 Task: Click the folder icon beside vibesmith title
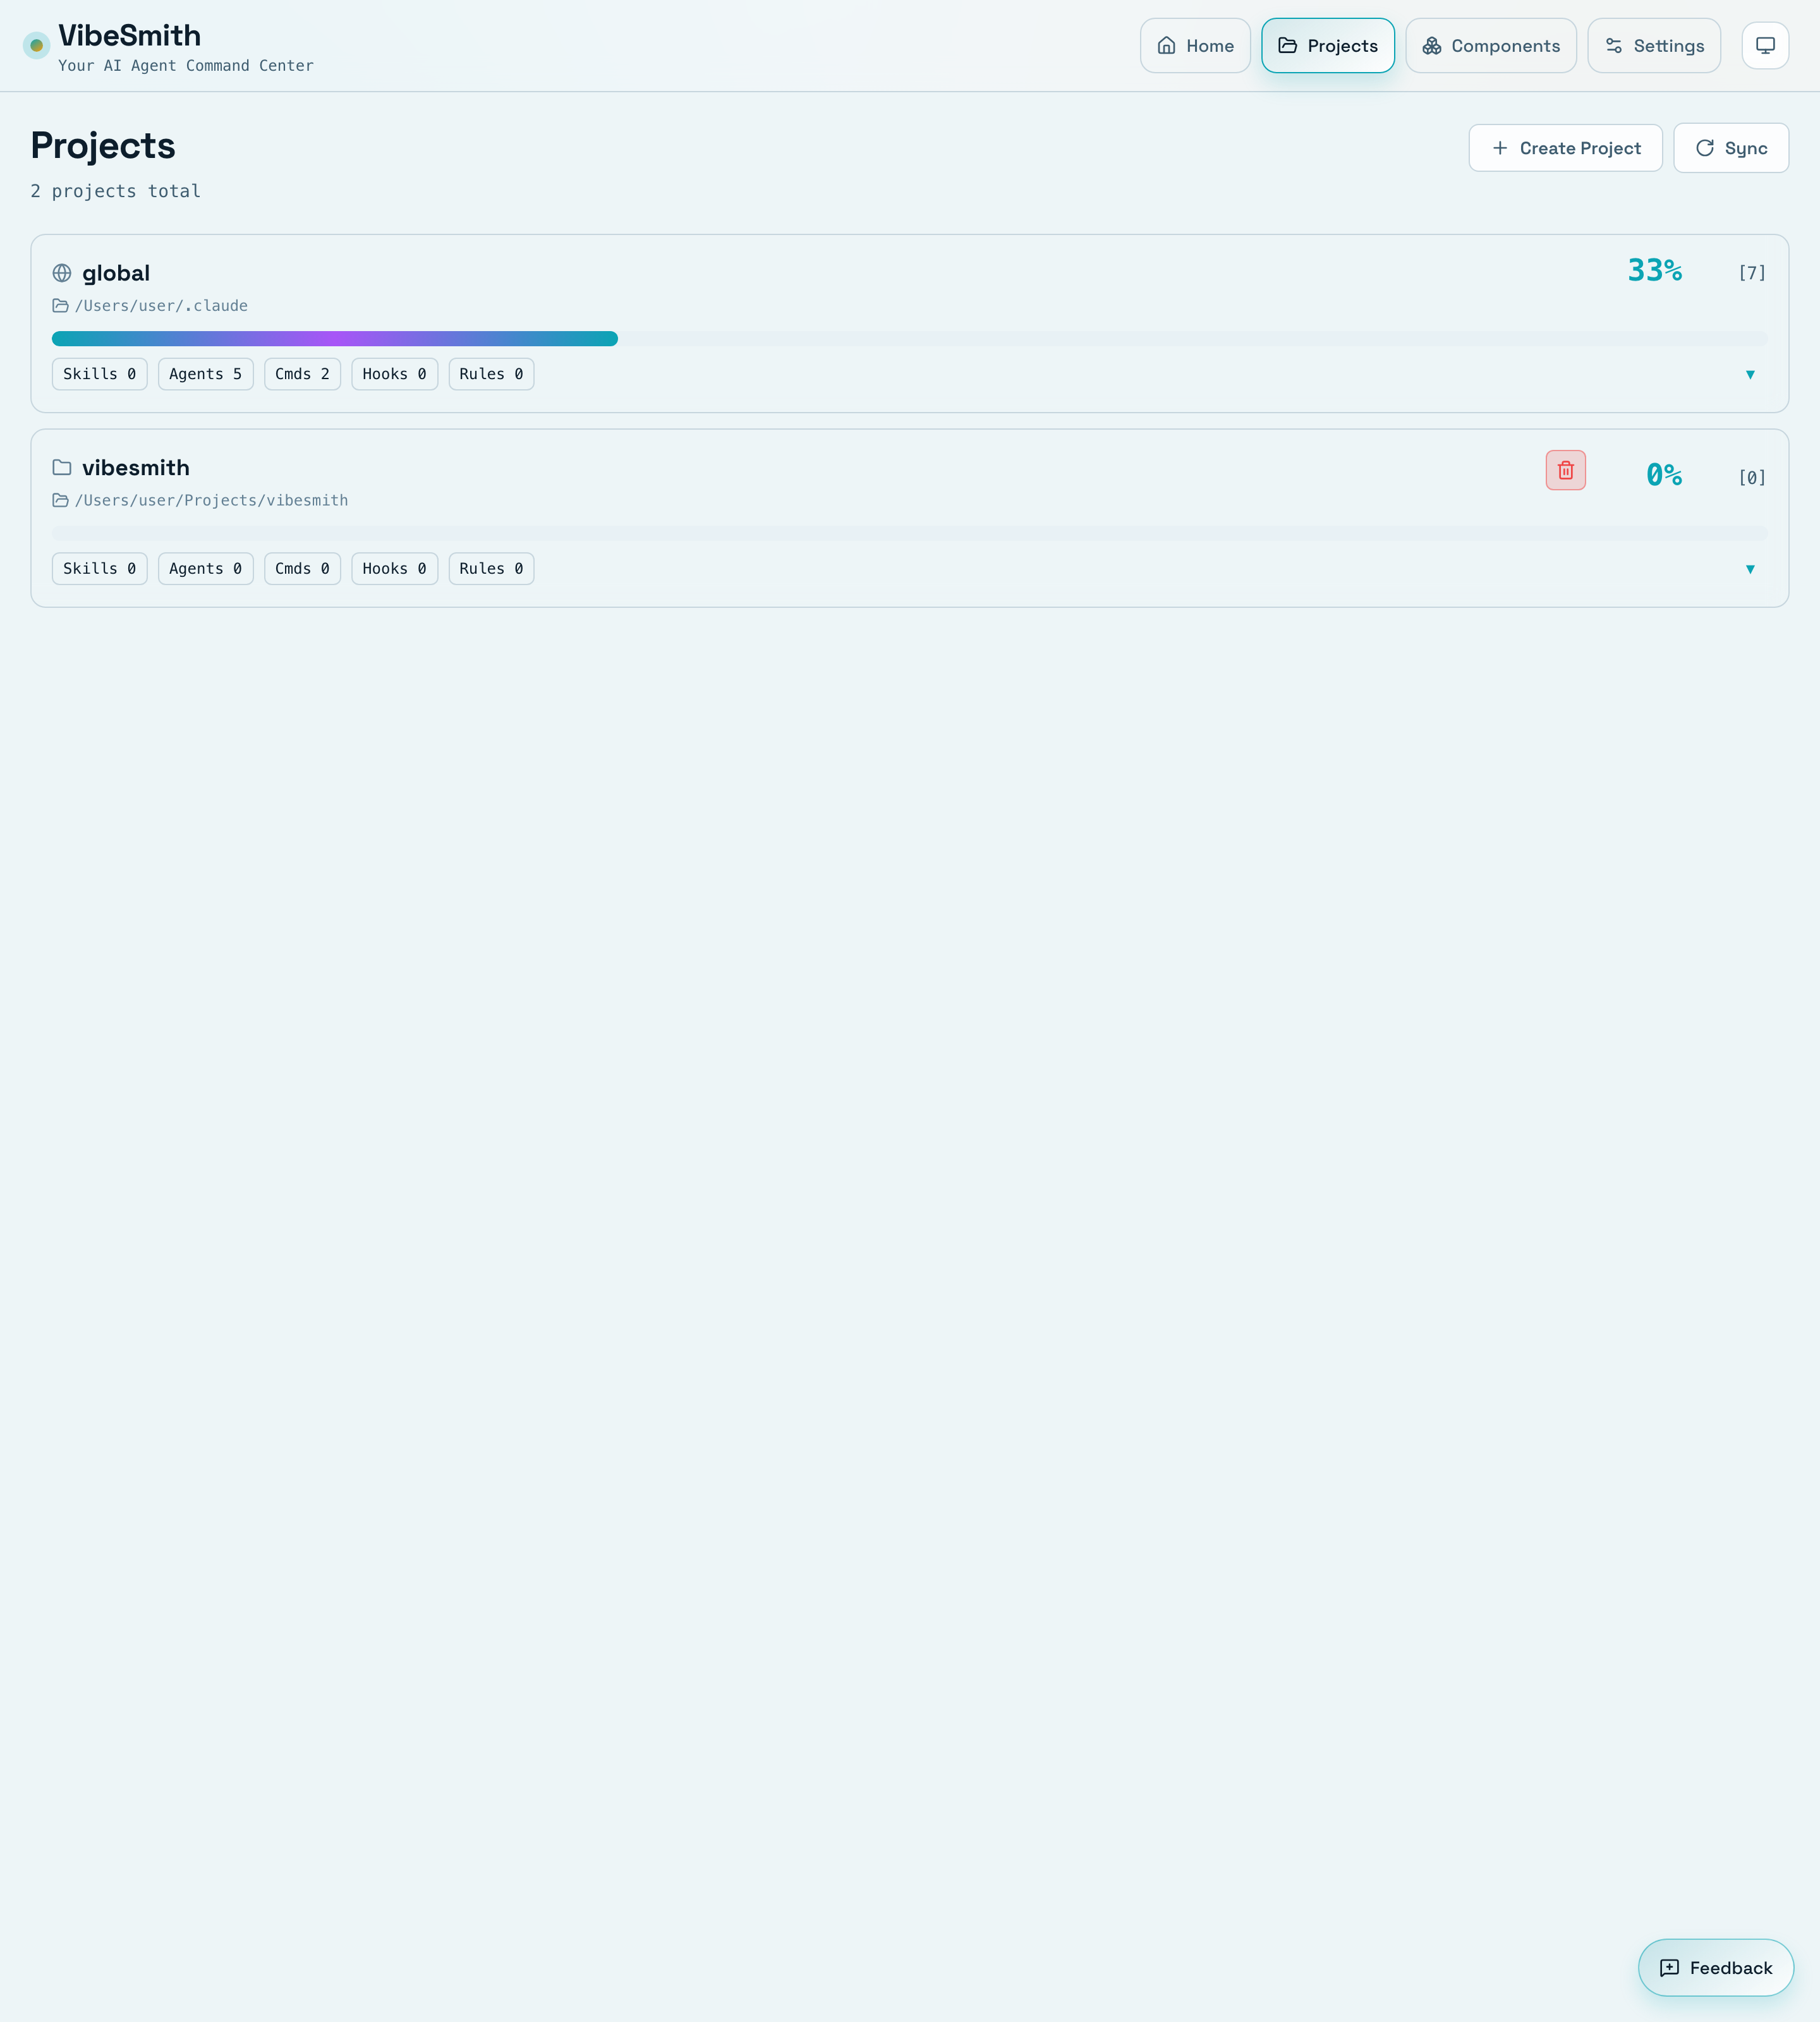pos(62,468)
